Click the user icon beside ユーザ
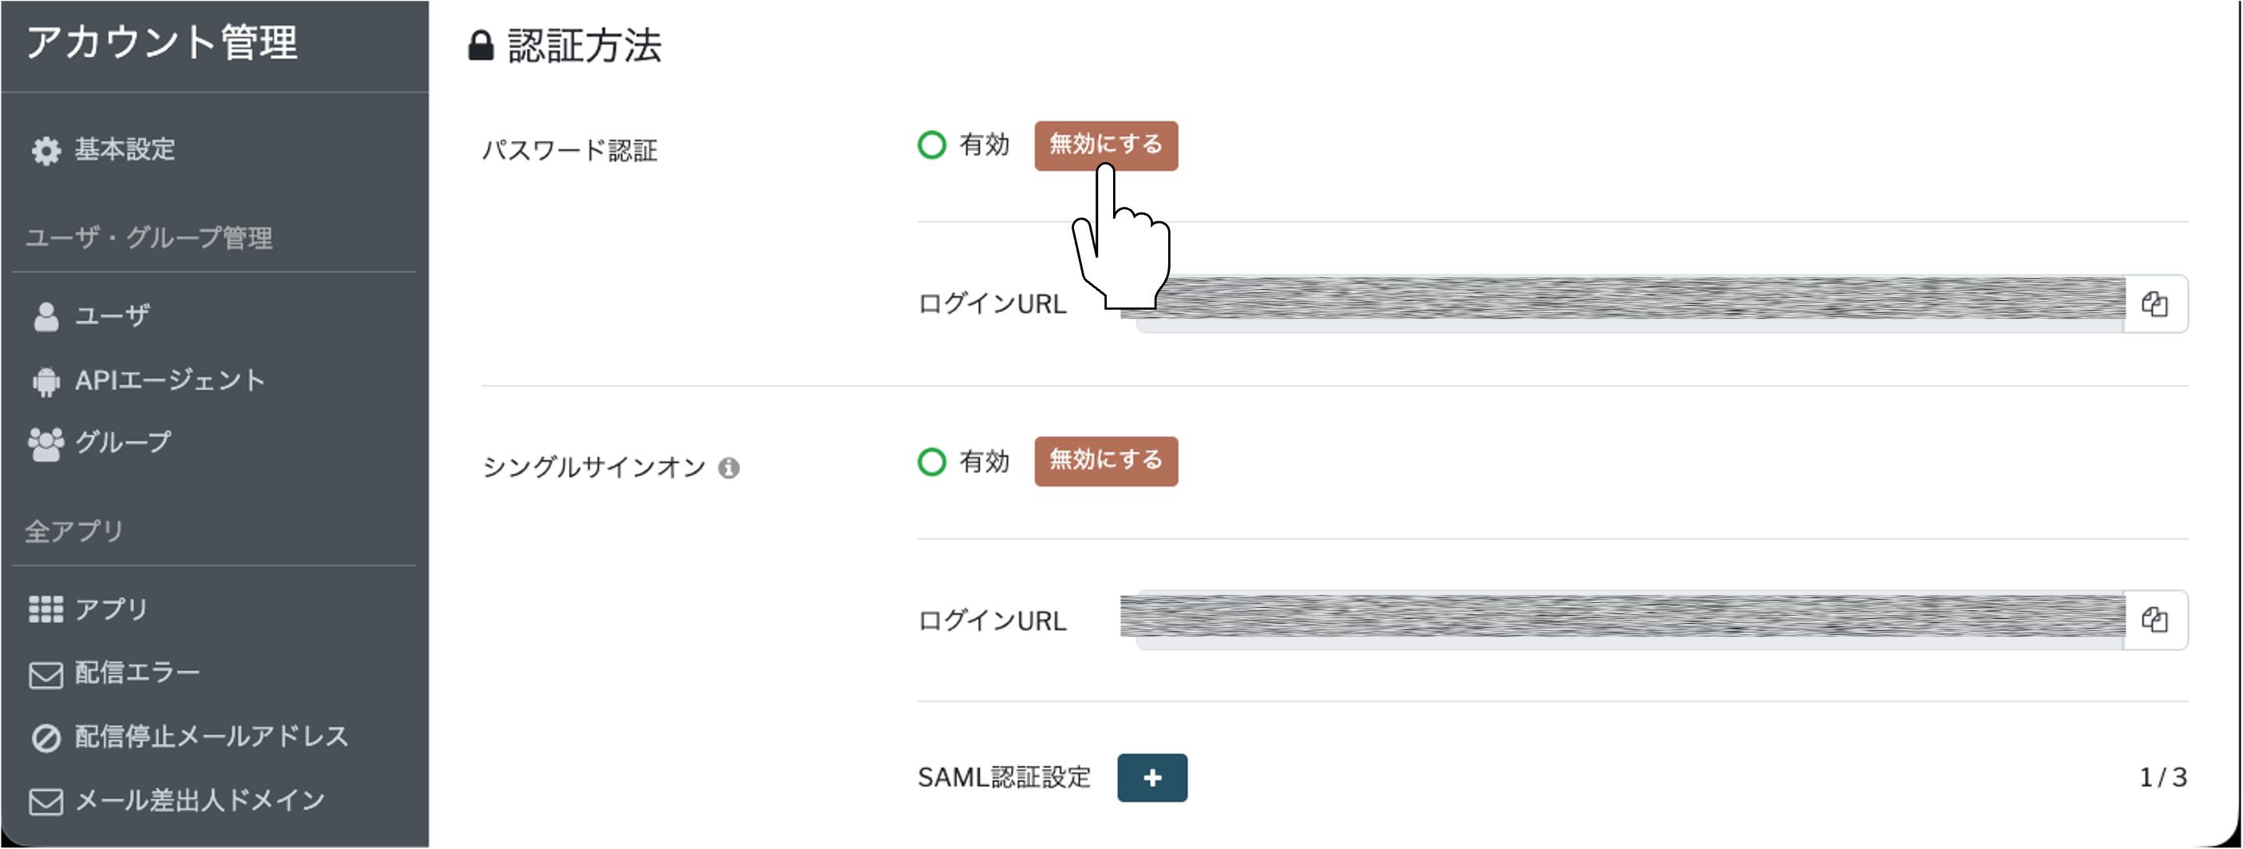Screen dimensions: 2243x849 (46, 317)
